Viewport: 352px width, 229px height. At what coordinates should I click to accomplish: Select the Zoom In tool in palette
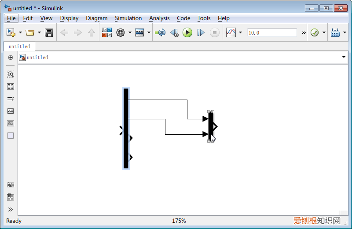[11, 75]
